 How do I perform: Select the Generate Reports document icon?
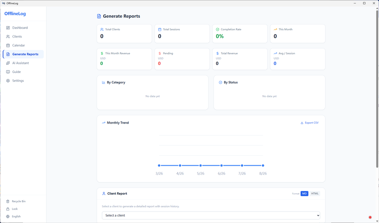coord(8,54)
